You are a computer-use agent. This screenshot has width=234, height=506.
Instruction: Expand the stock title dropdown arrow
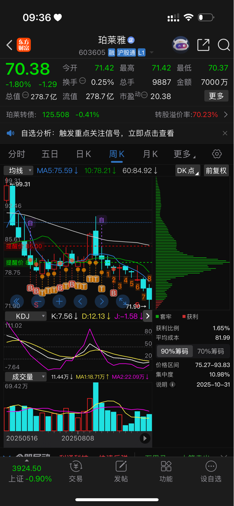151,53
